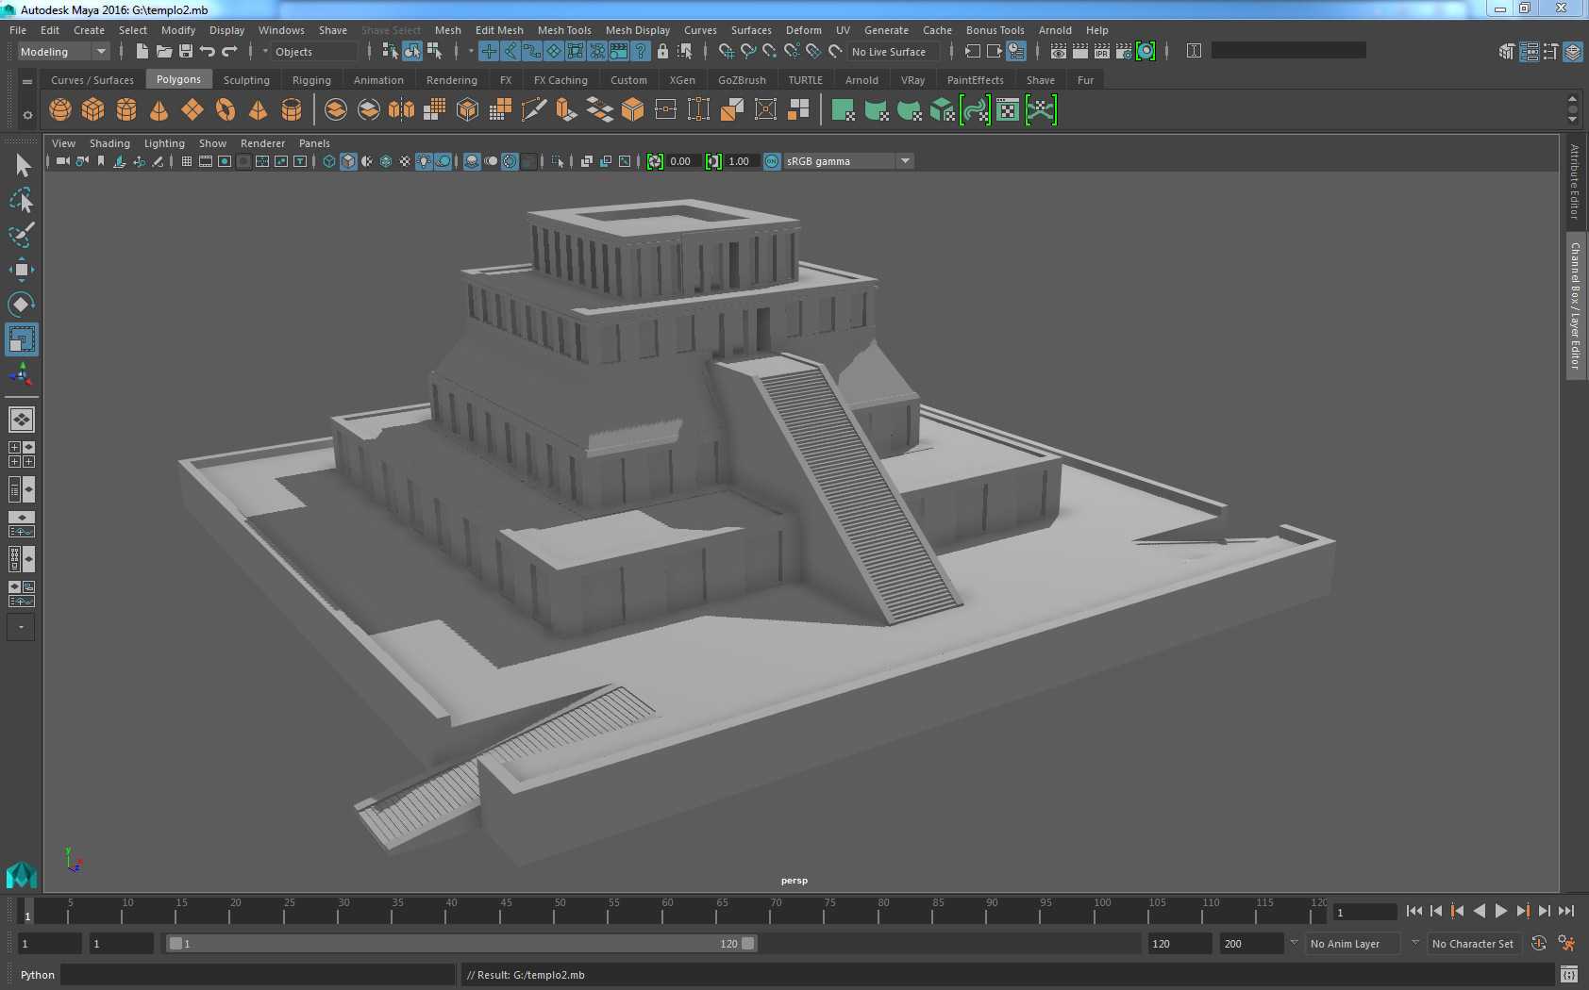Toggle the viewport grid display
Image resolution: width=1589 pixels, height=990 pixels.
point(187,161)
